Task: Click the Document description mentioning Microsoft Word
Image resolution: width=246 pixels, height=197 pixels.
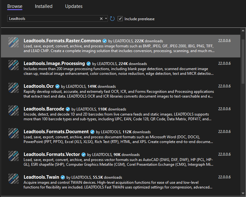Action: (x=118, y=139)
